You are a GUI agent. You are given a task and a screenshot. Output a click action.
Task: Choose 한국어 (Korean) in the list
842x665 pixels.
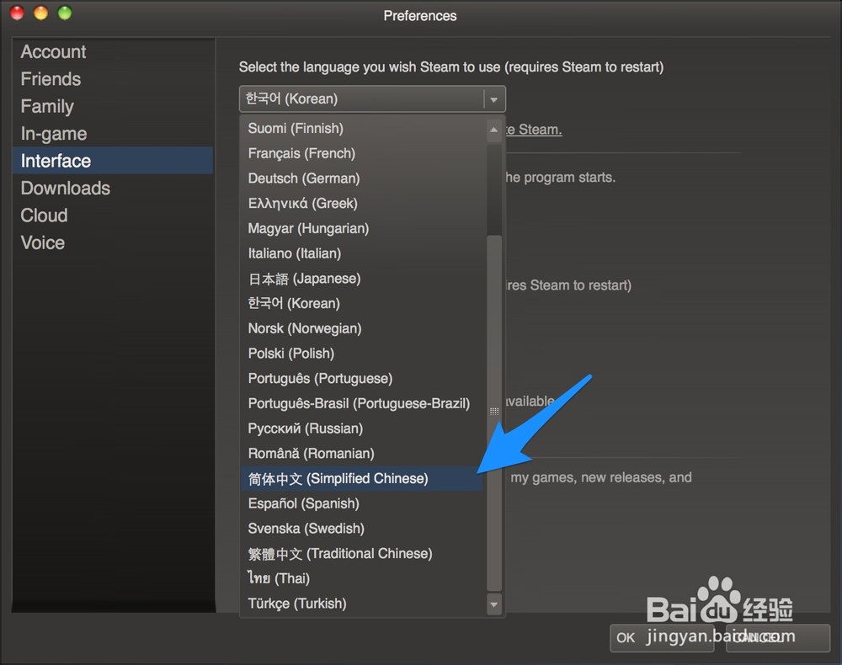point(363,303)
